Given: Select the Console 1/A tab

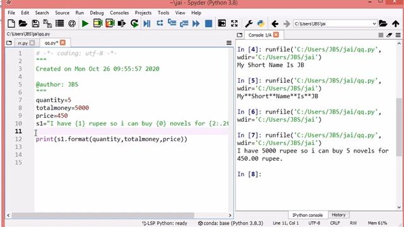Looking at the screenshot, I should click(260, 35).
